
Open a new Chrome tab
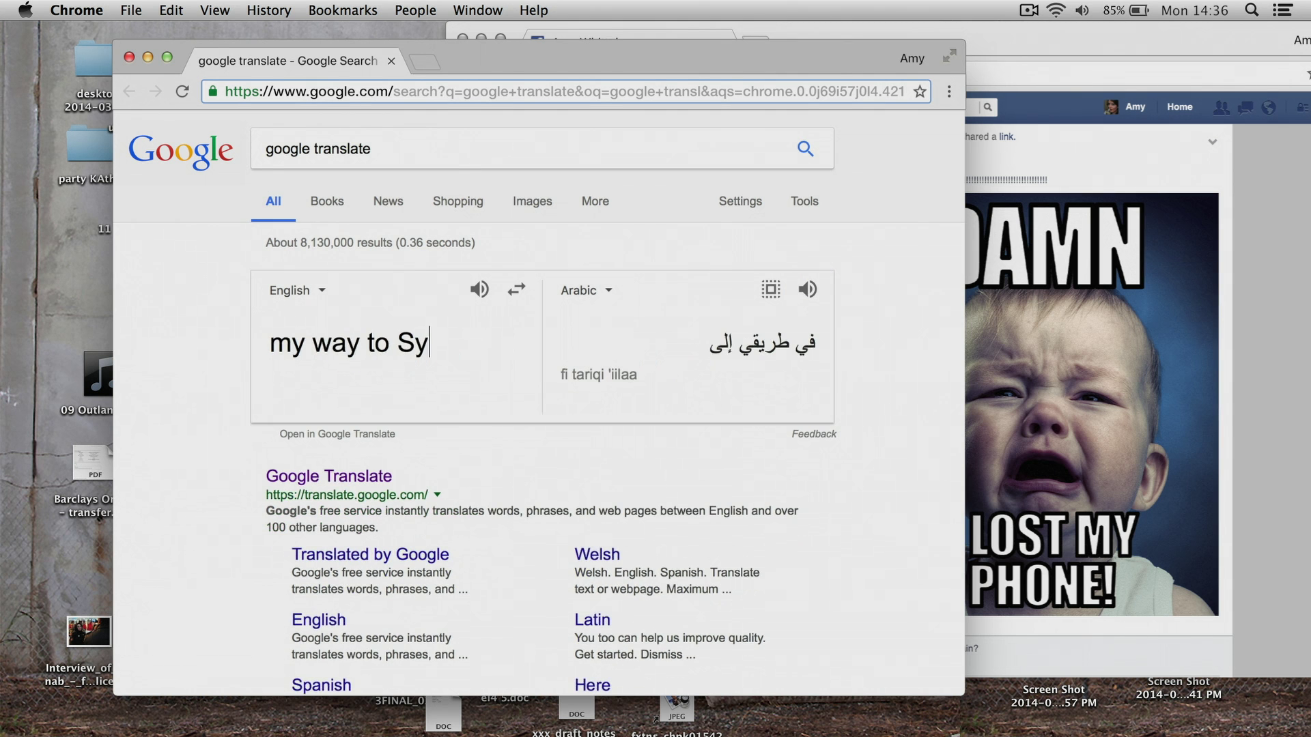[425, 62]
